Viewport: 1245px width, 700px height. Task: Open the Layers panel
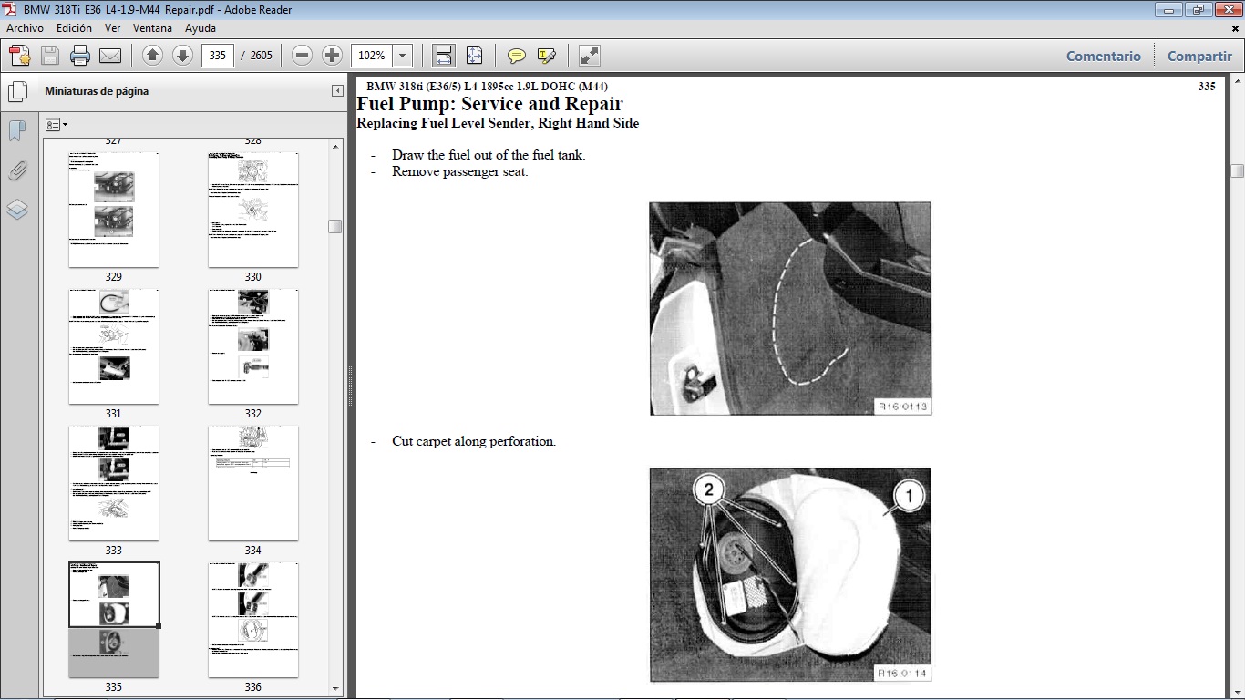coord(17,210)
